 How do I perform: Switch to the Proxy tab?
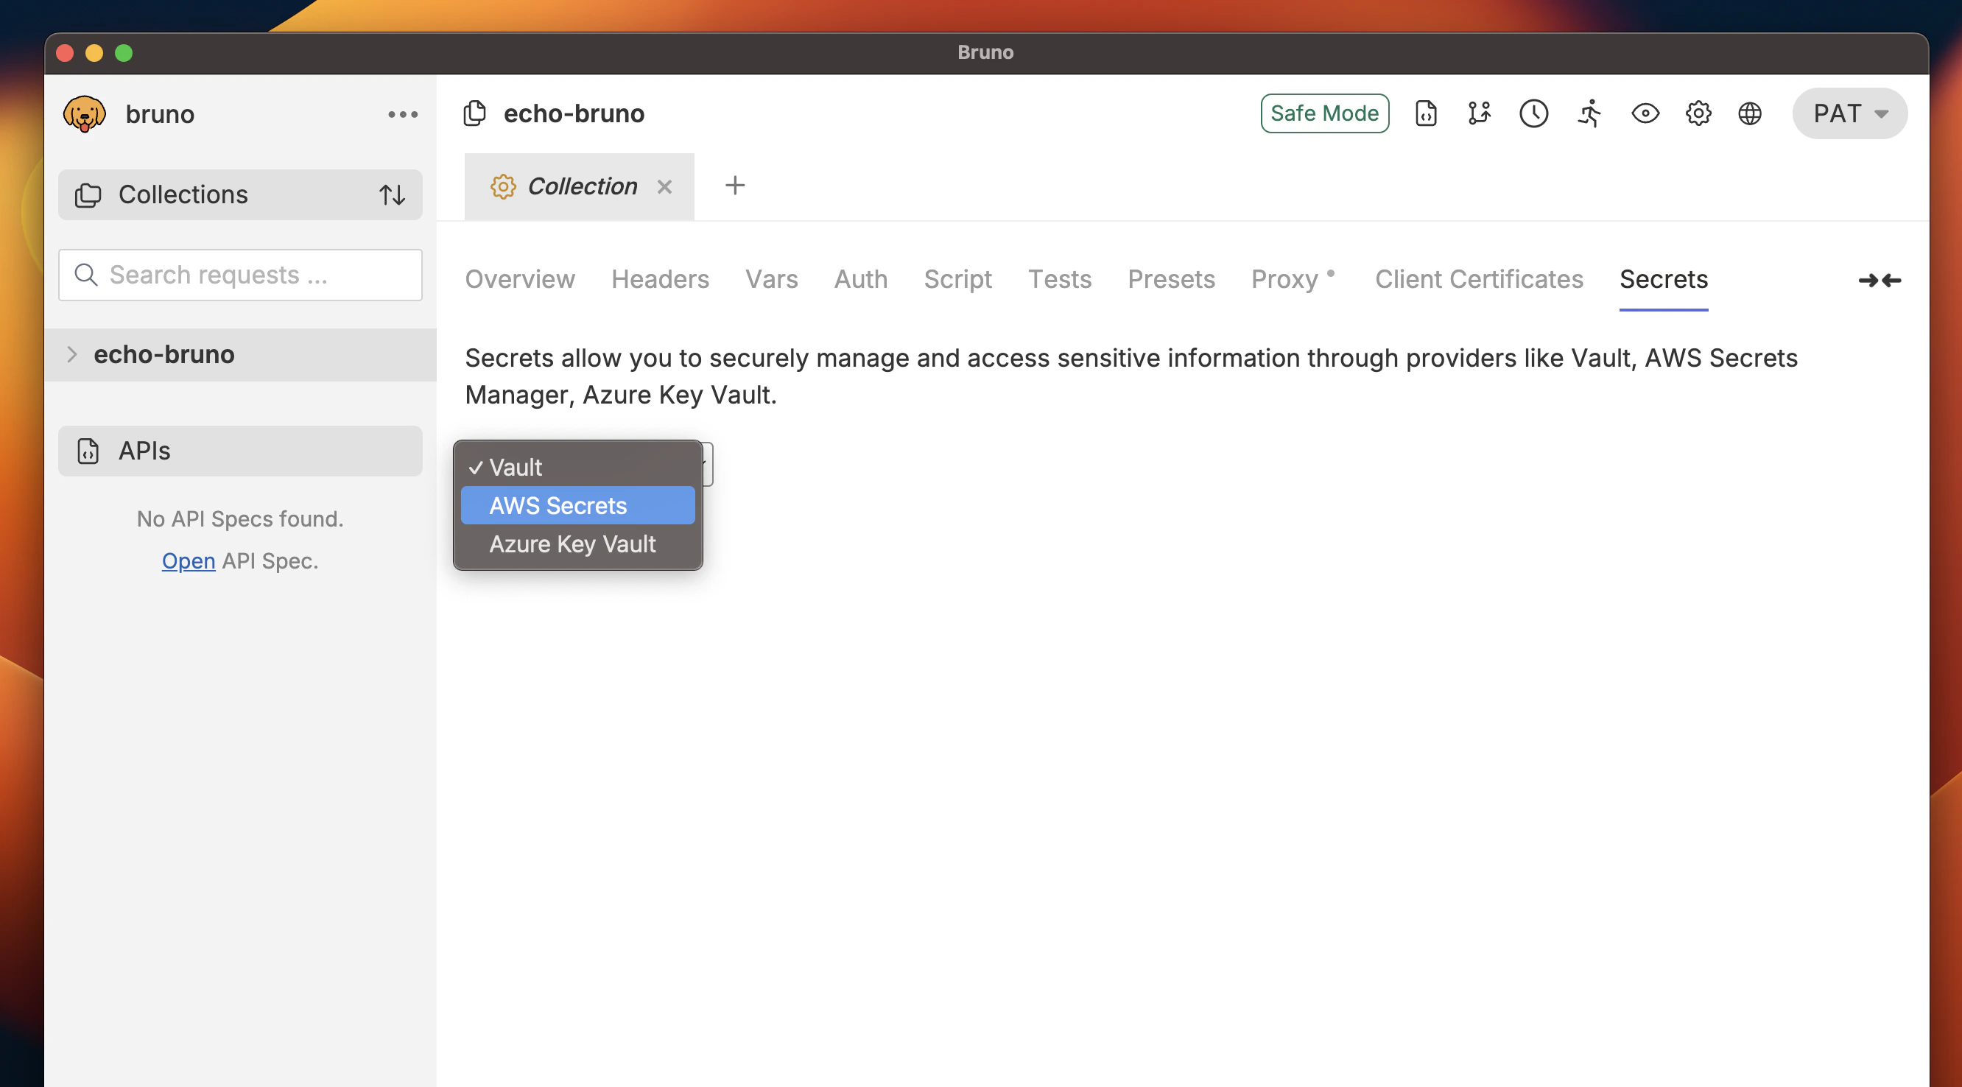click(1286, 279)
